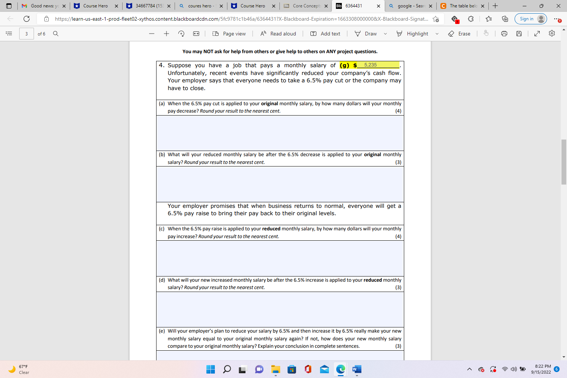This screenshot has width=567, height=378.
Task: Expand the Draw tool options dropdown
Action: point(385,34)
